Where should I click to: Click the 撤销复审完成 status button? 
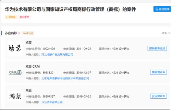[157, 48]
